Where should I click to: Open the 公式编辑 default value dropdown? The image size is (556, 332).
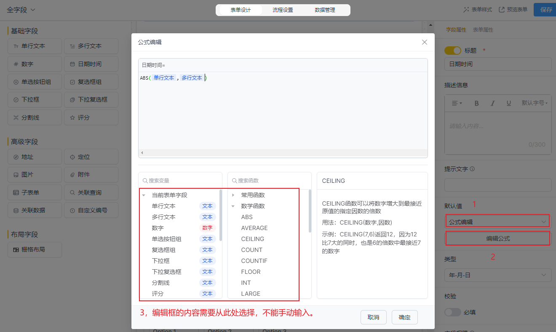pos(497,221)
